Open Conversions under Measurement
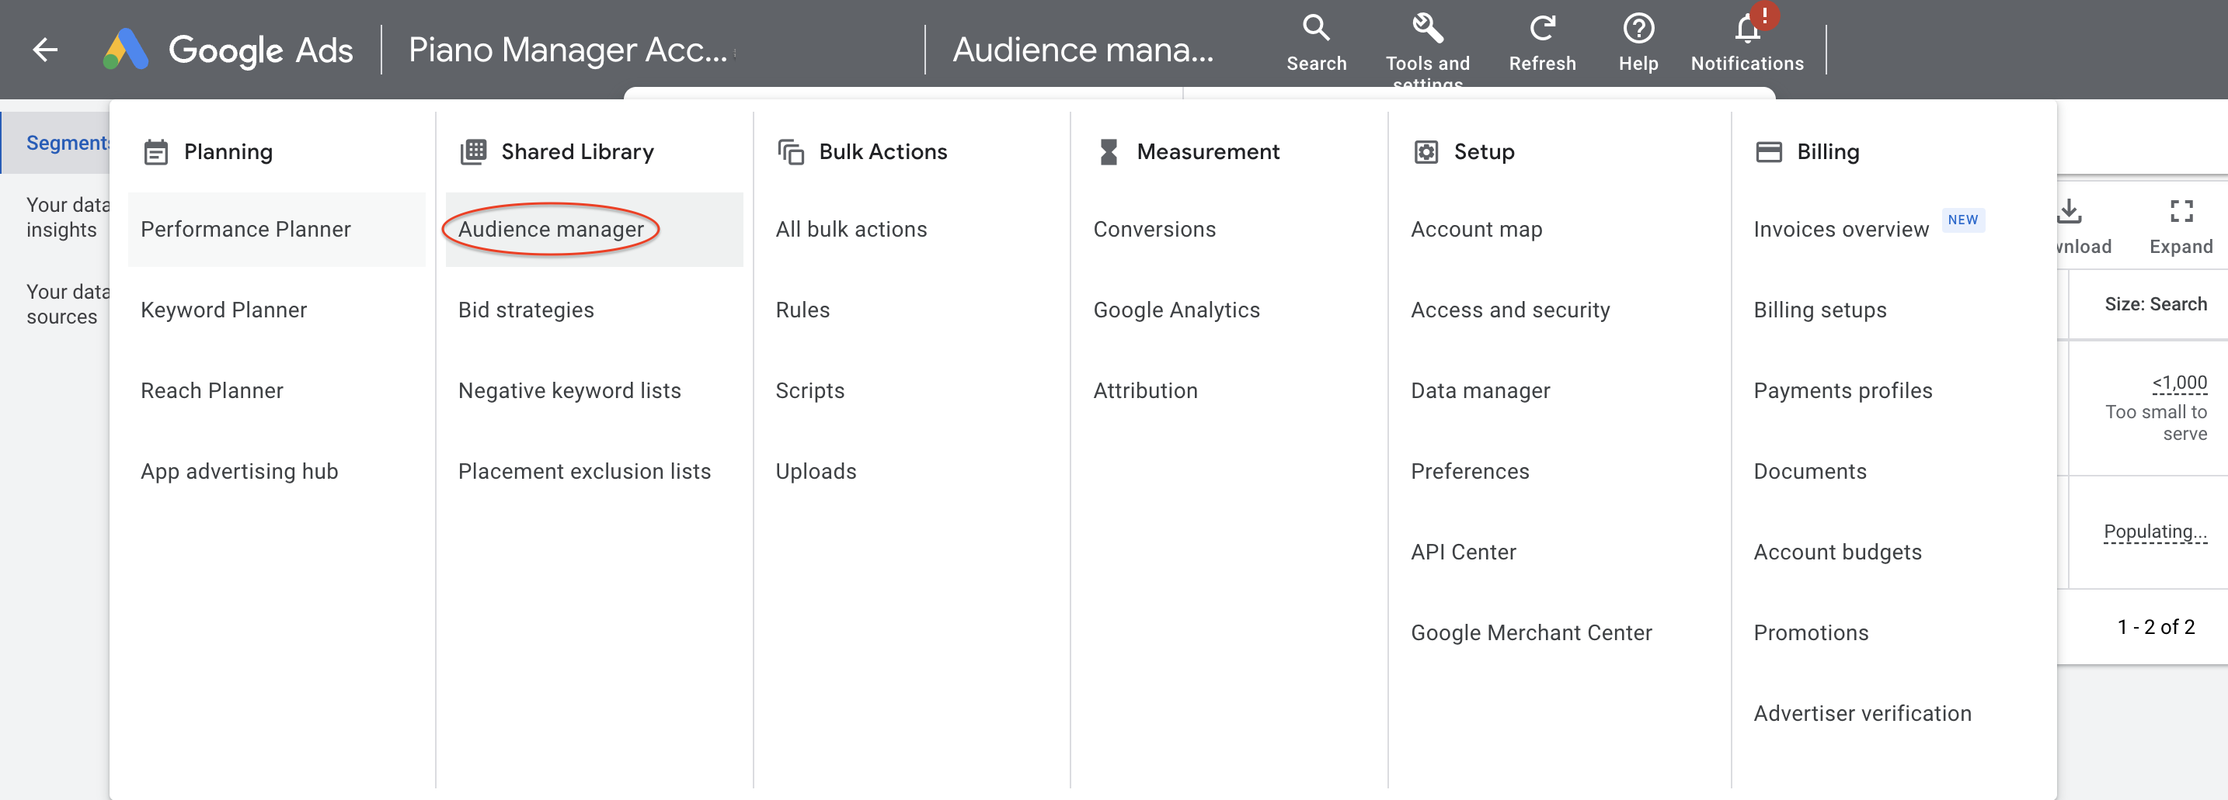The image size is (2228, 800). click(1154, 229)
